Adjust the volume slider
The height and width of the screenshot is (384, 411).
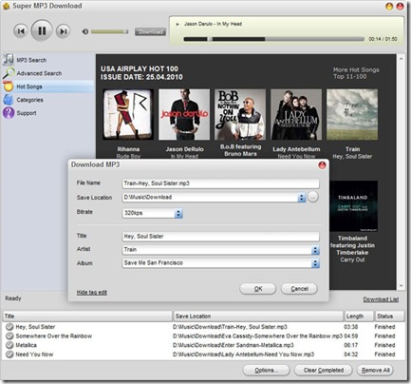[x=109, y=31]
